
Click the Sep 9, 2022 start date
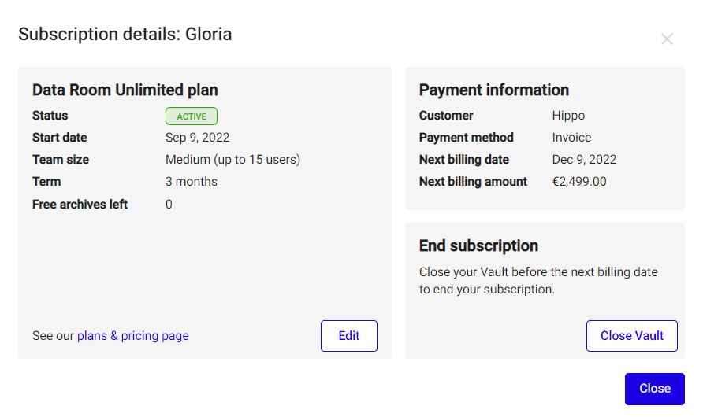click(x=197, y=138)
